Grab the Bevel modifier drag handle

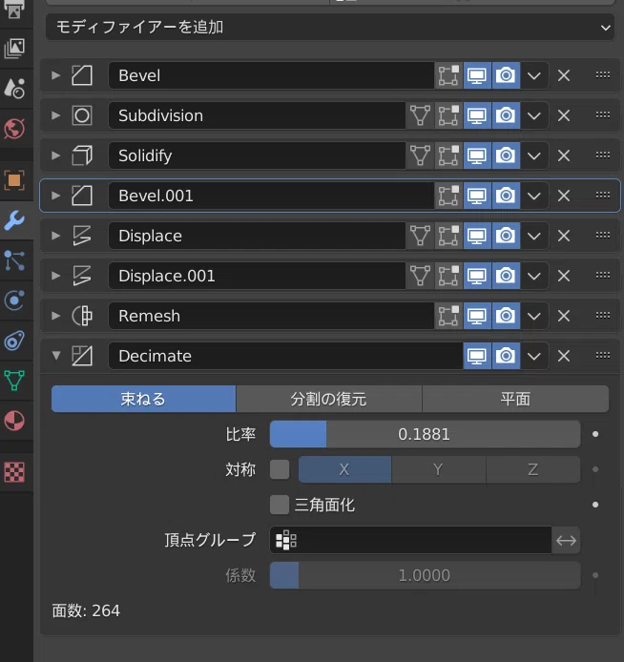tap(603, 75)
